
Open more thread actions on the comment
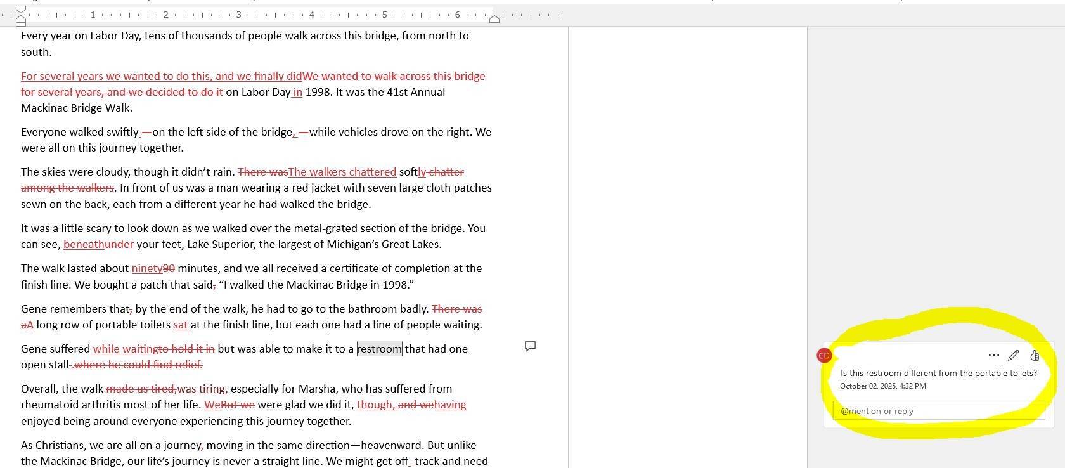point(993,355)
